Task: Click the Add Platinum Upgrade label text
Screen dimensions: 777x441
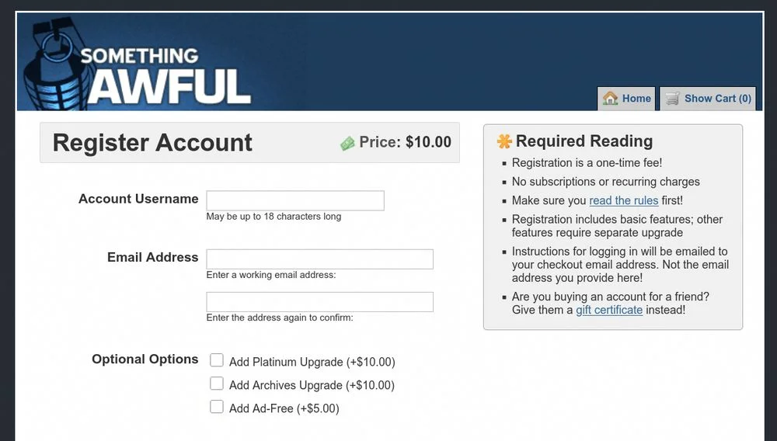Action: [x=312, y=362]
